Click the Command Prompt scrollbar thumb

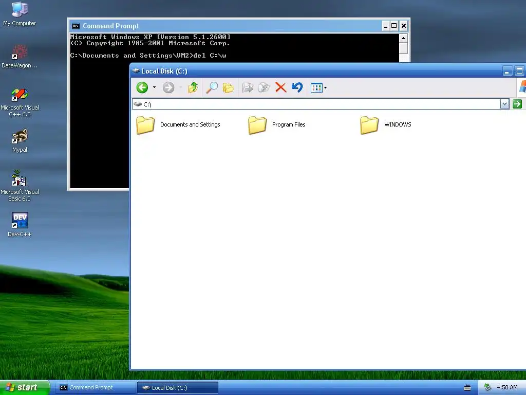click(403, 48)
